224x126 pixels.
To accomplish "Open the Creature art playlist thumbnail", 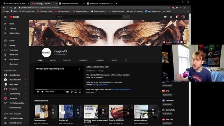I will (71, 112).
